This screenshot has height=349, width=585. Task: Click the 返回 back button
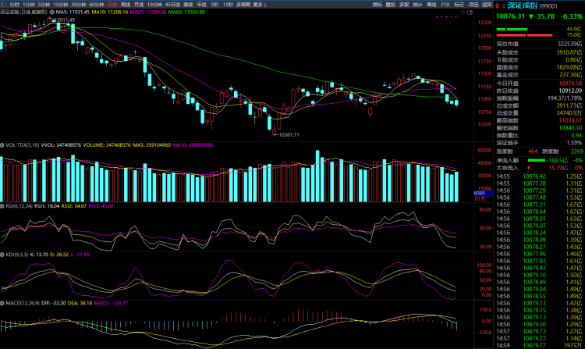(x=485, y=5)
